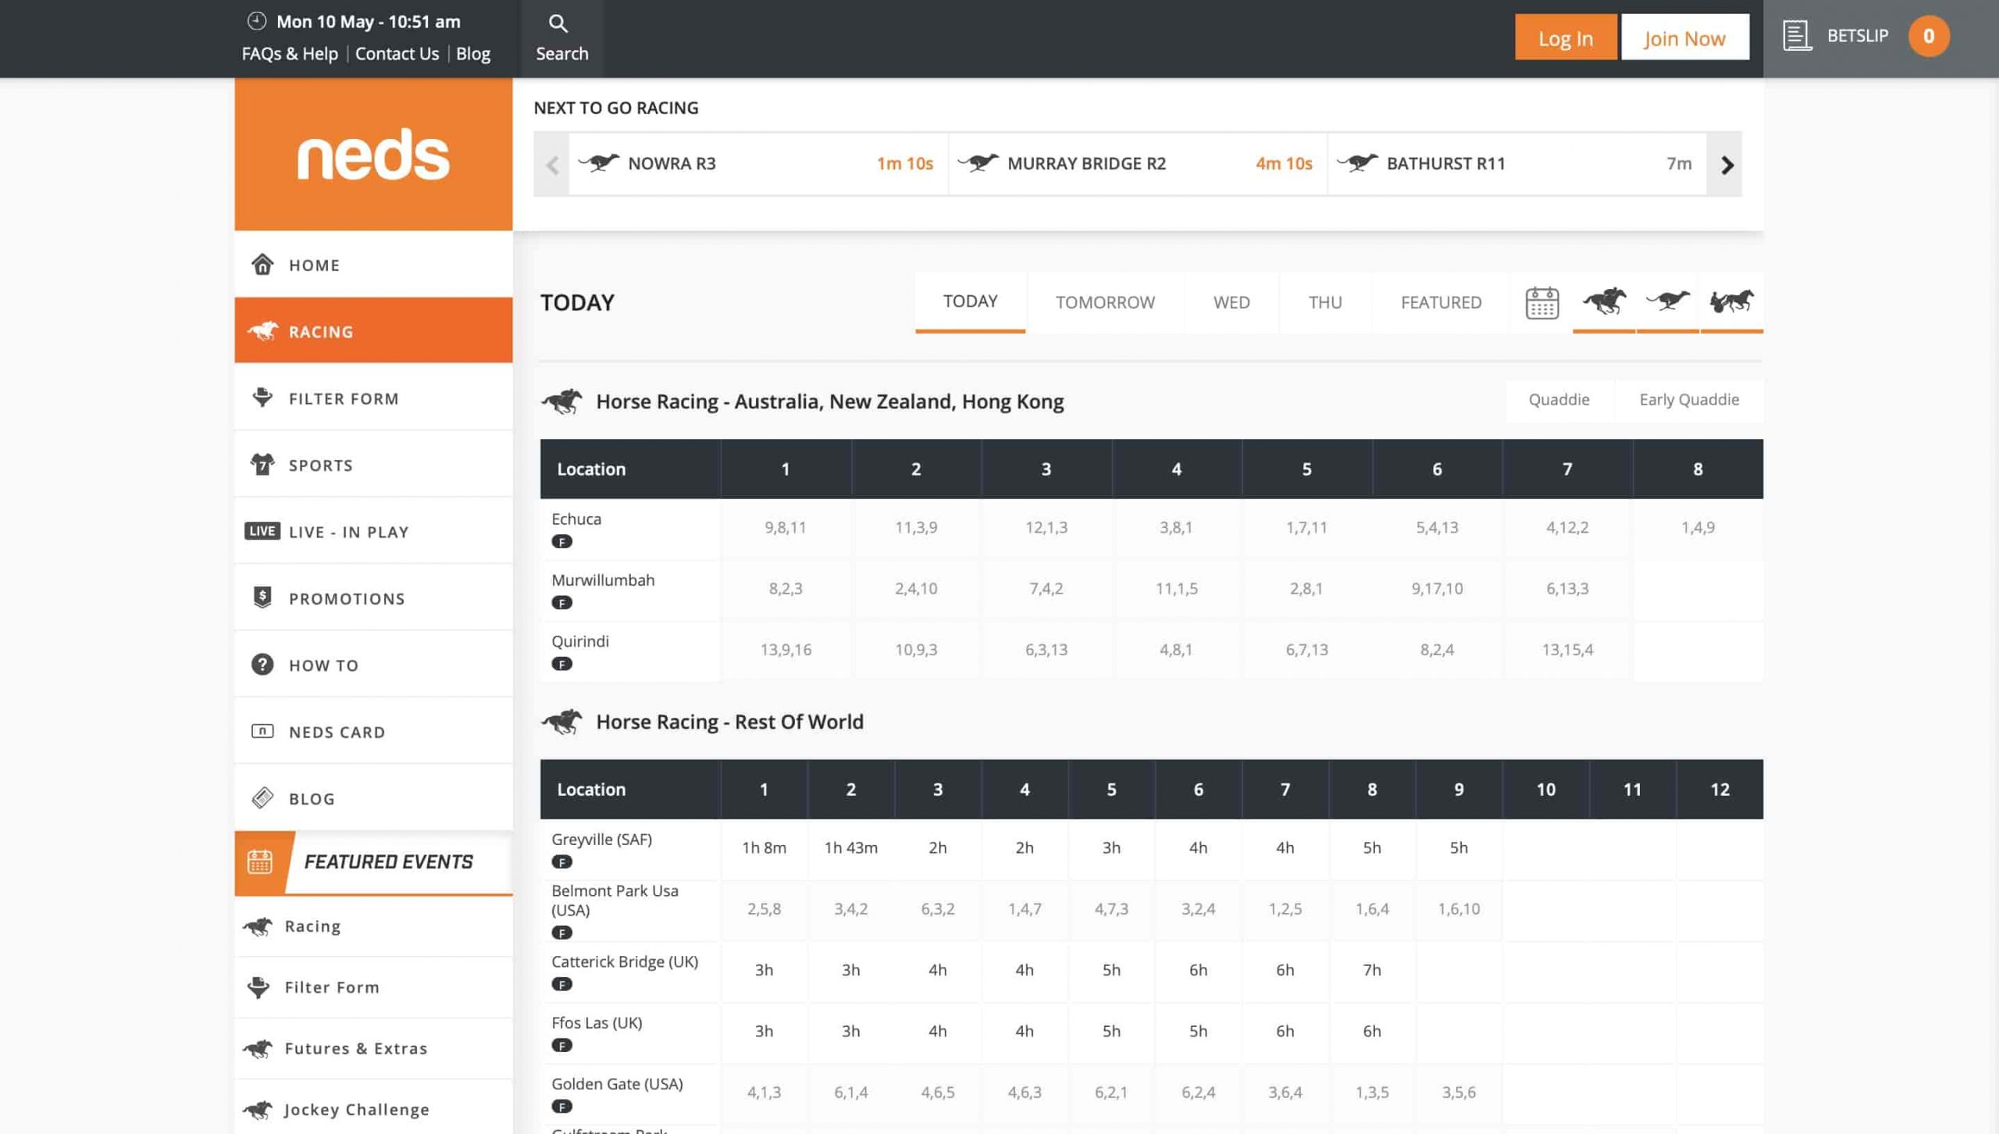Open the top bar Blog link

pyautogui.click(x=473, y=53)
